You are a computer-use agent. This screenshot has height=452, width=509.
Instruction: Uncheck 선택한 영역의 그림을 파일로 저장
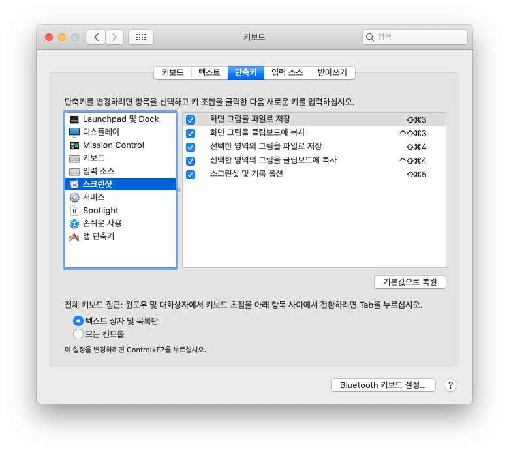(191, 147)
